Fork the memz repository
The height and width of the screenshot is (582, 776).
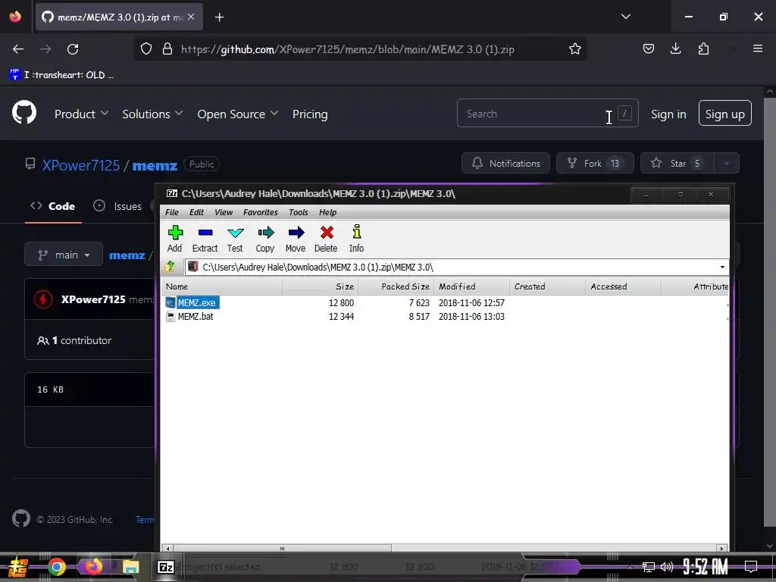click(x=595, y=164)
